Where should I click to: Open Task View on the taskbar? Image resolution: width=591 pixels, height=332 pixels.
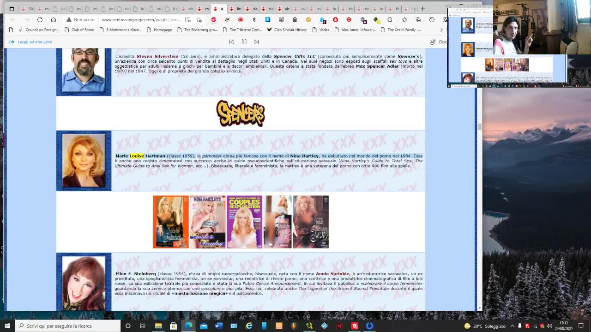click(143, 326)
